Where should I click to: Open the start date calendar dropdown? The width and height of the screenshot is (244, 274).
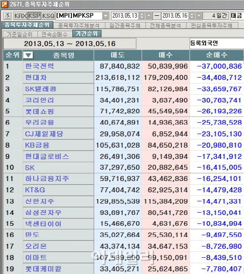(149, 16)
